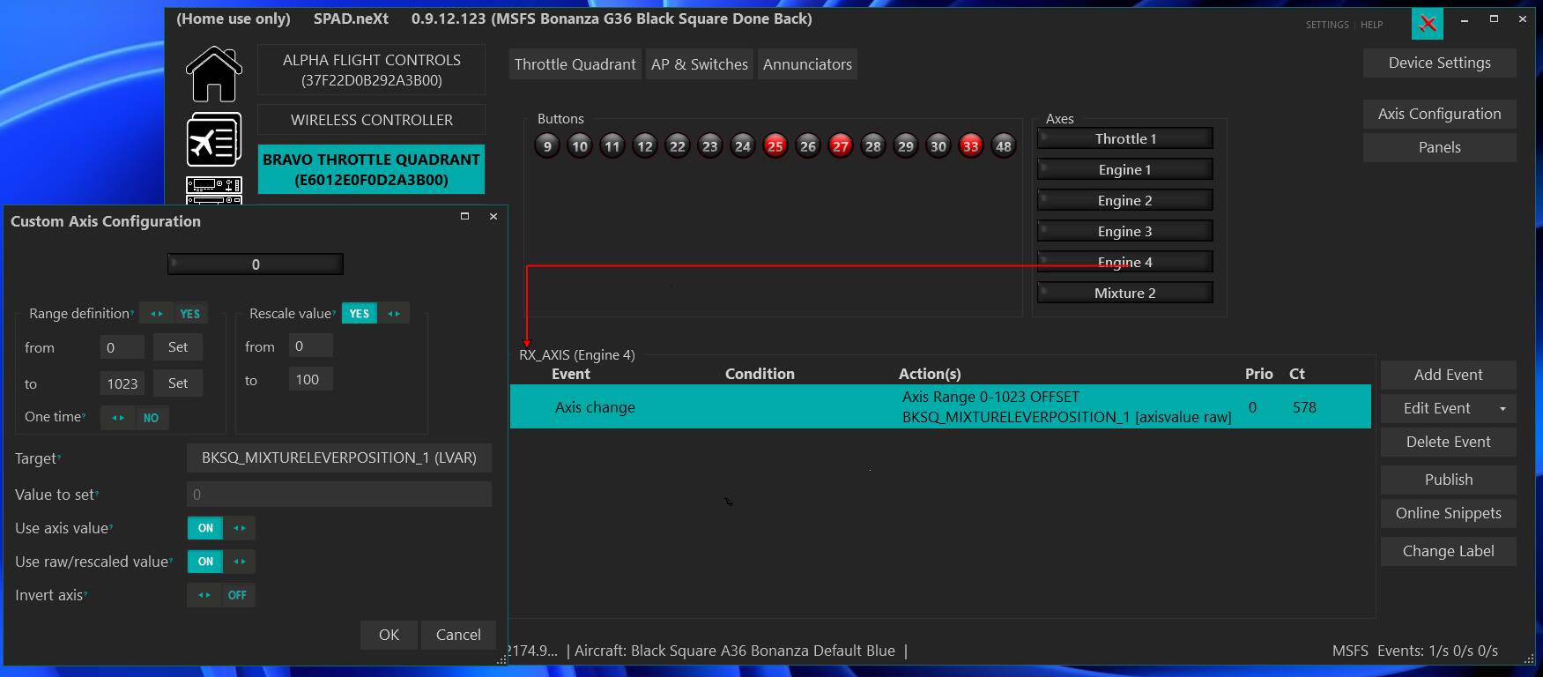The width and height of the screenshot is (1543, 677).
Task: Select the Axis change event row
Action: [x=940, y=406]
